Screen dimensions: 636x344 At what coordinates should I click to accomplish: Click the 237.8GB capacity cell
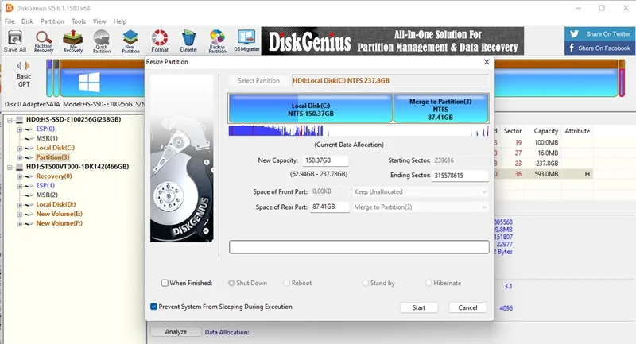pos(546,164)
